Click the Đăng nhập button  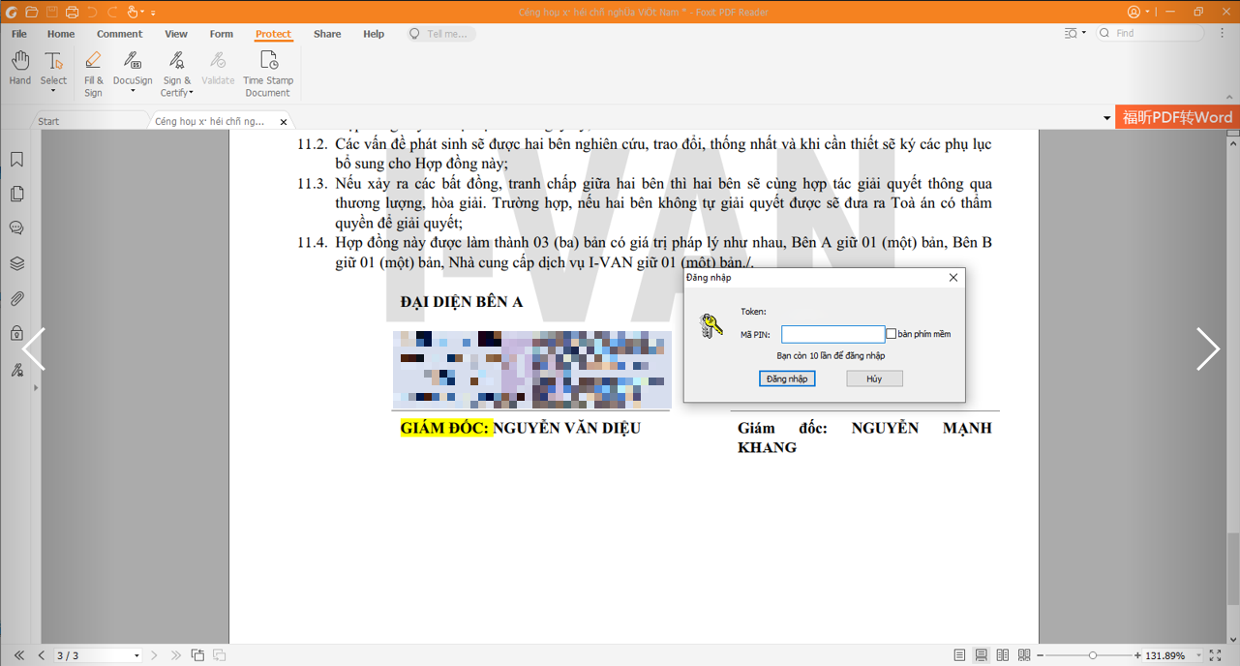(x=786, y=378)
